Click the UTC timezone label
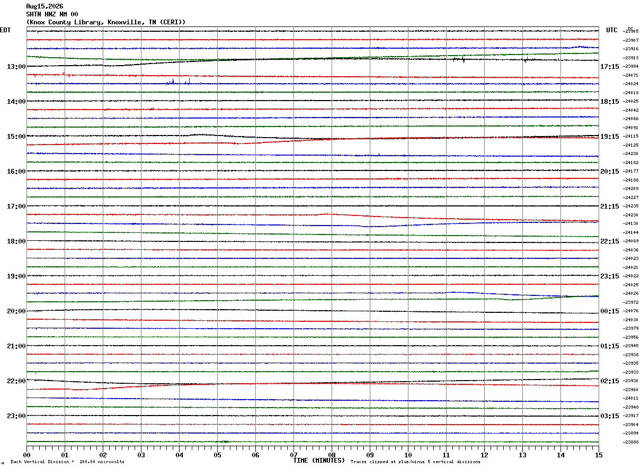 point(612,30)
